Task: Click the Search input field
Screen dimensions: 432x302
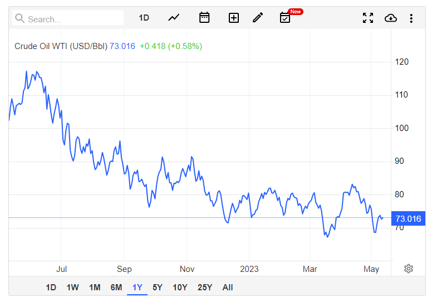Action: [68, 18]
